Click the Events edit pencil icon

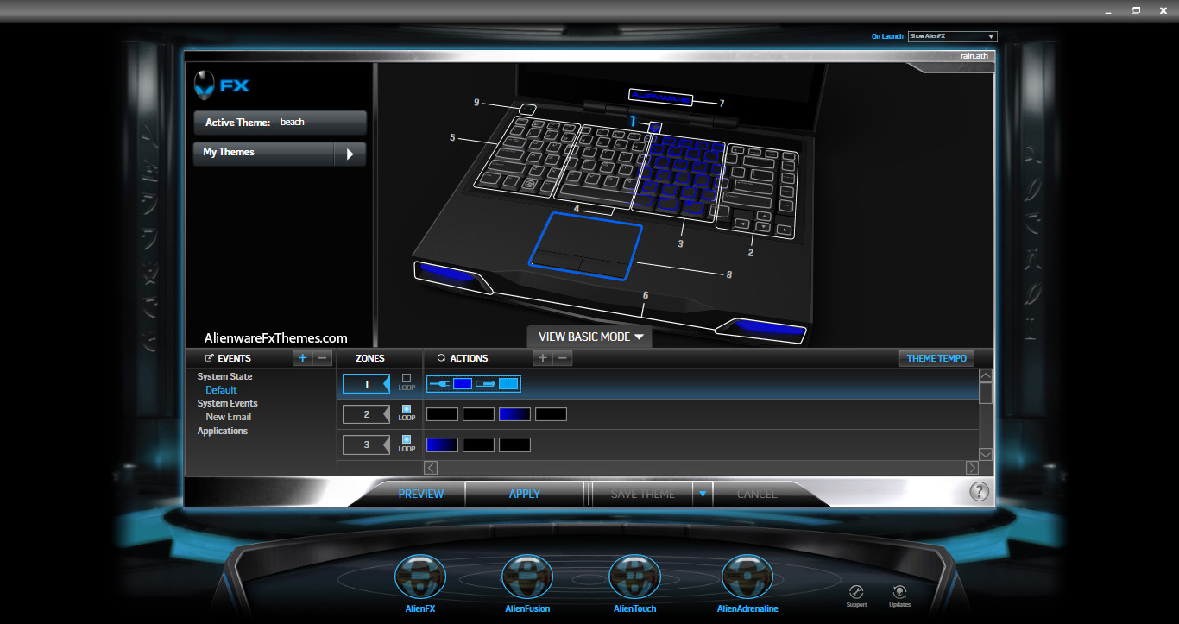[x=210, y=357]
